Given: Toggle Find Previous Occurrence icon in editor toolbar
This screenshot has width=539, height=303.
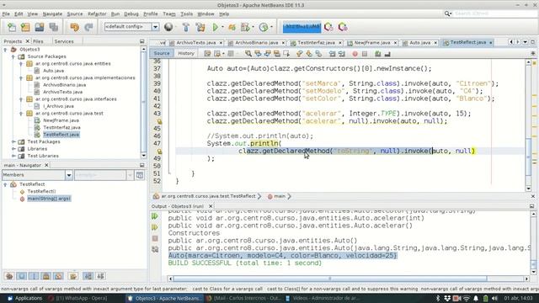Looking at the screenshot, I should [258, 54].
